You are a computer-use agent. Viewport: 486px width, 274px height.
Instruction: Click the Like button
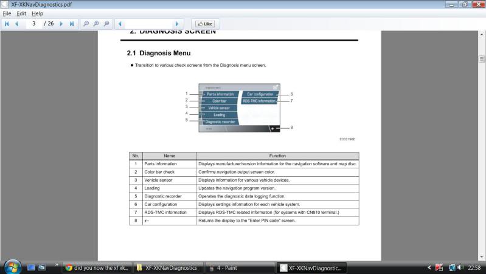[205, 24]
